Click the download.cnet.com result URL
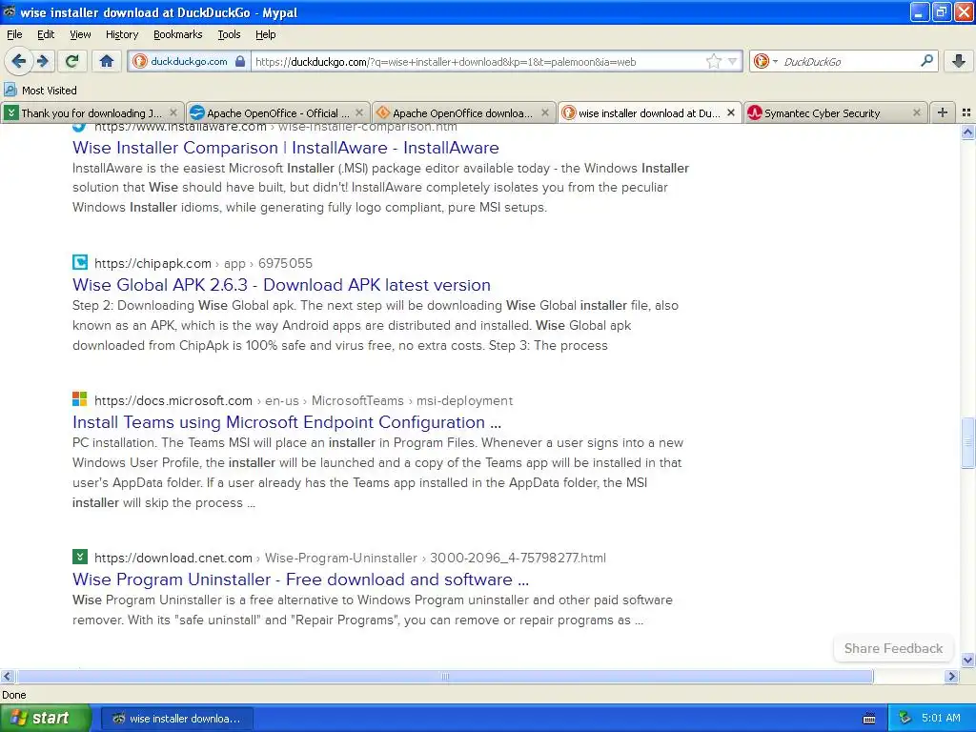 (x=350, y=558)
